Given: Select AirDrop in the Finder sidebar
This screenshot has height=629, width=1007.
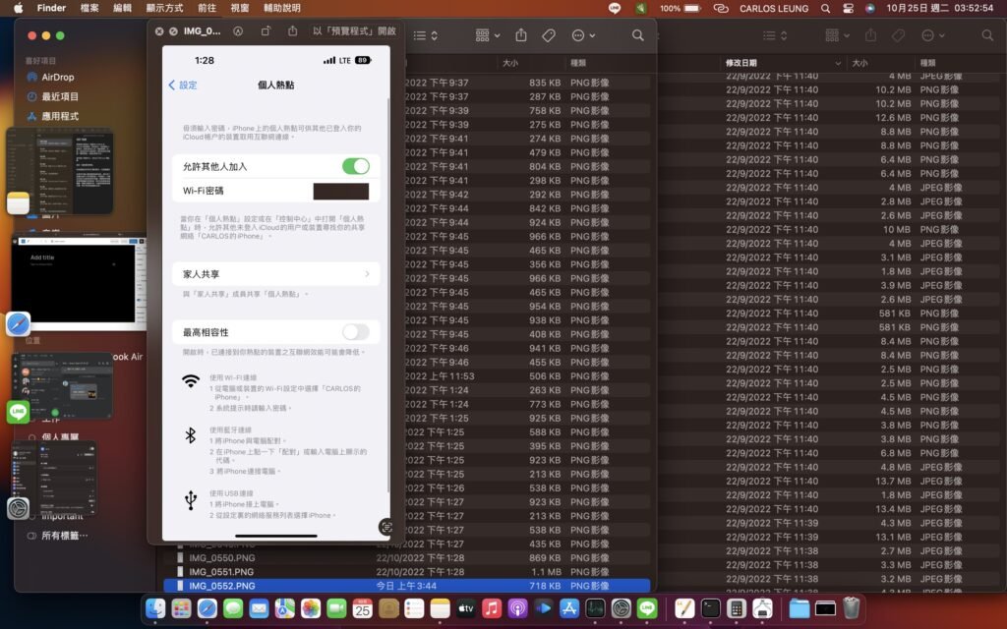Looking at the screenshot, I should pyautogui.click(x=57, y=77).
